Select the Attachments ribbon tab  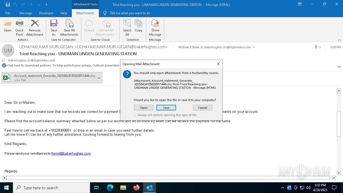[85, 13]
